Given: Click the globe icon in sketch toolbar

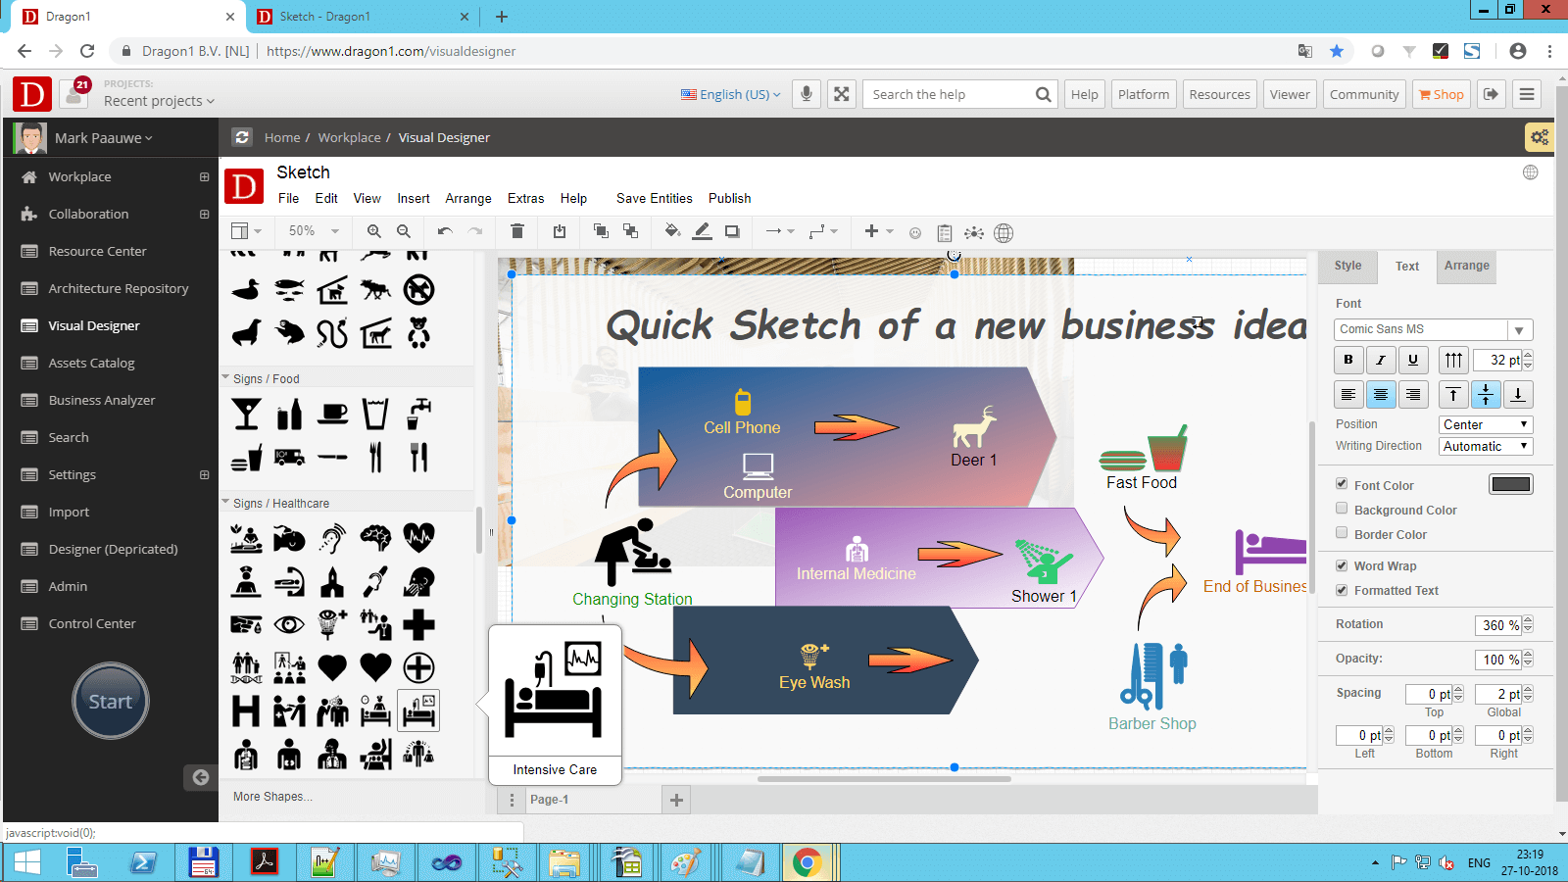Looking at the screenshot, I should coord(1004,233).
